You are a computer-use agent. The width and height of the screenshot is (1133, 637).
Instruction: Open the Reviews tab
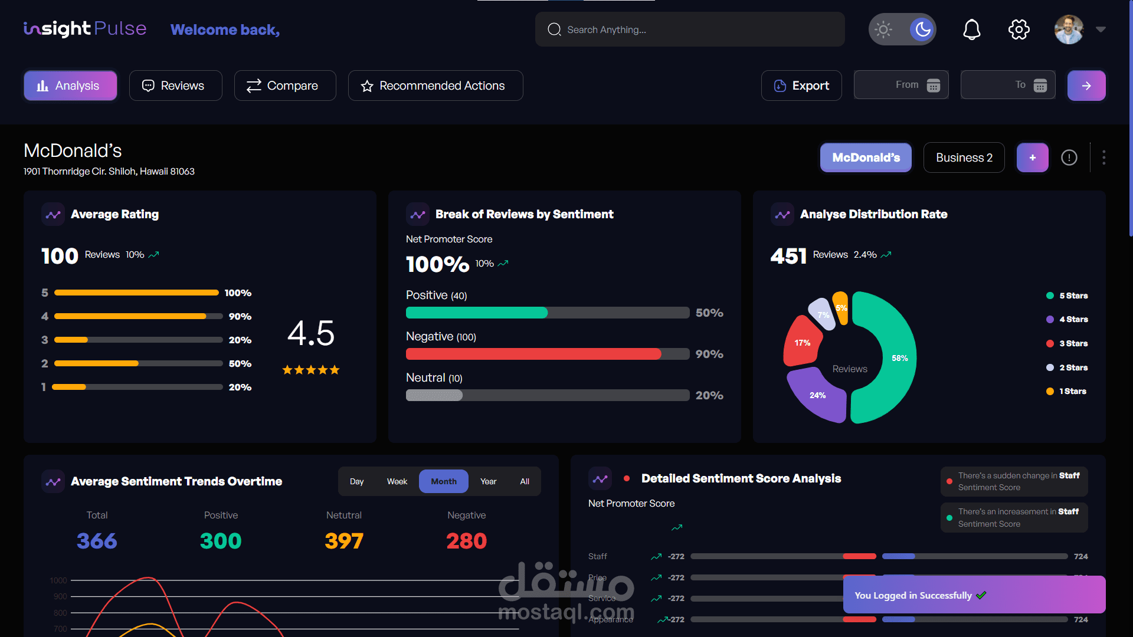click(x=175, y=86)
